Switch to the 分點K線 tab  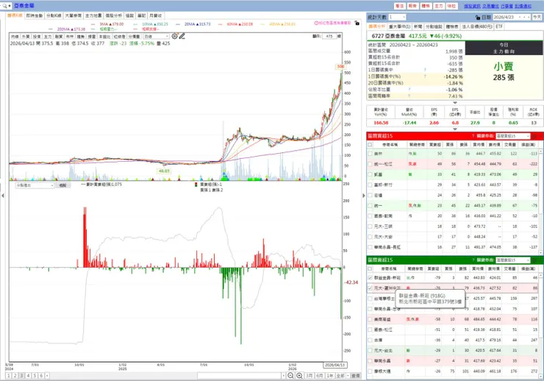click(x=54, y=15)
